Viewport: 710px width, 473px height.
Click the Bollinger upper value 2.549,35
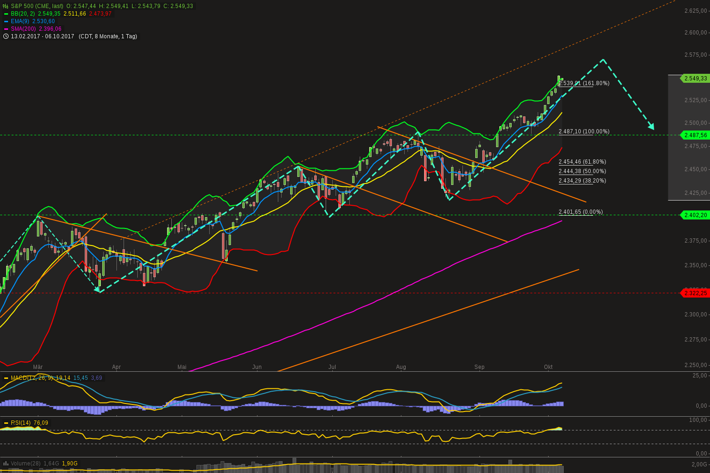point(50,14)
